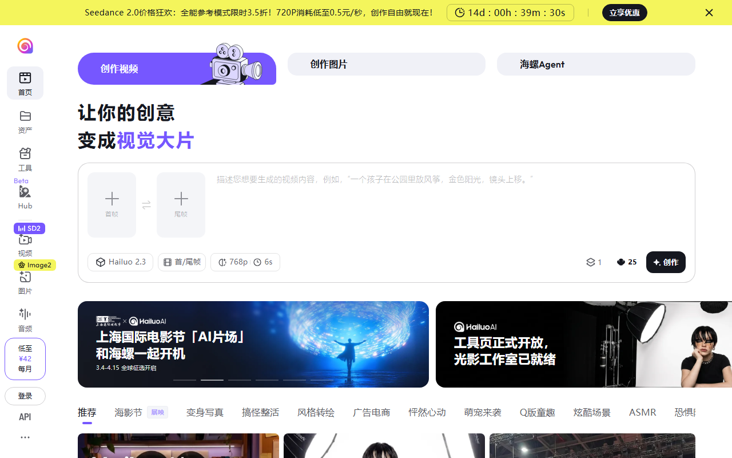Click the Image2 badge in sidebar
This screenshot has height=458, width=732.
[35, 265]
